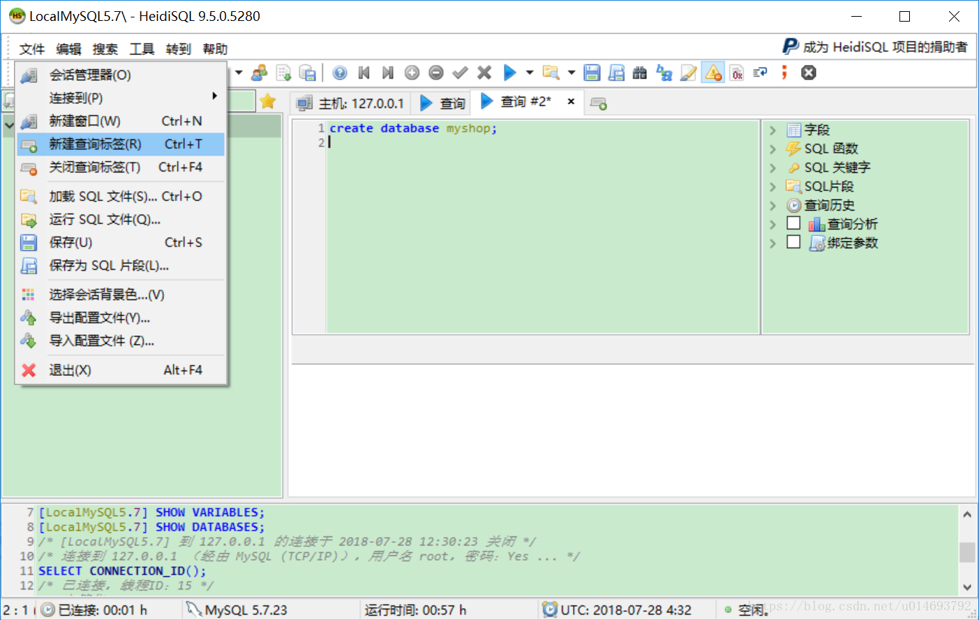Open the load SQL file dropdown arrow

(571, 73)
